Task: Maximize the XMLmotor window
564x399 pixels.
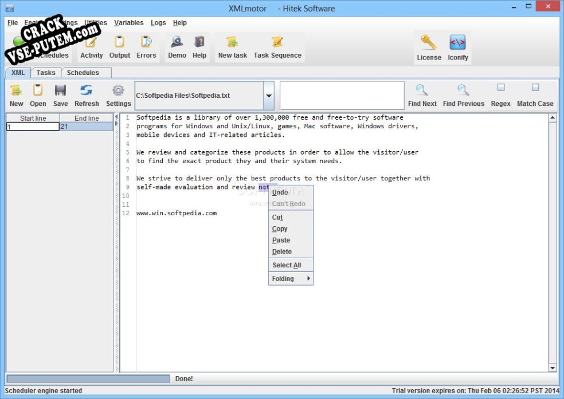Action: tap(528, 6)
